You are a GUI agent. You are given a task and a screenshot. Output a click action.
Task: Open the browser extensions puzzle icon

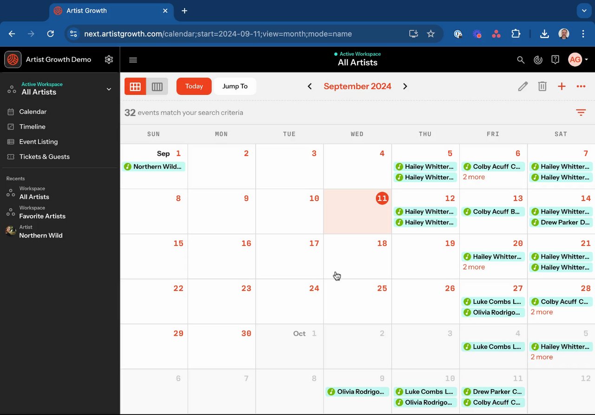[x=516, y=34]
